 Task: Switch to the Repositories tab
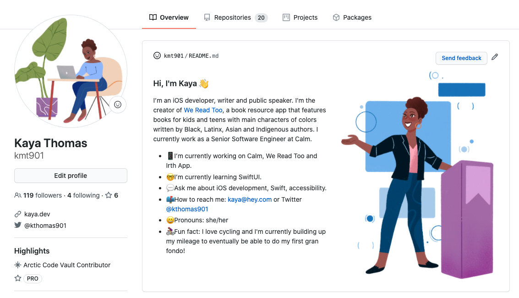[x=235, y=17]
